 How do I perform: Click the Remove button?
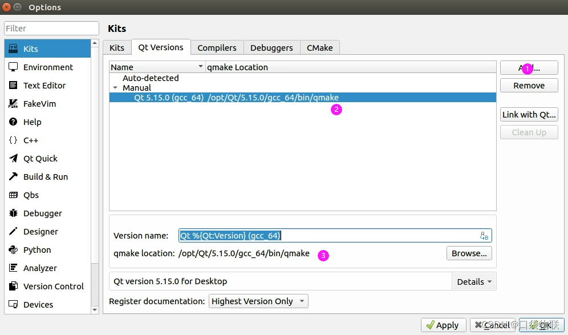tap(529, 86)
